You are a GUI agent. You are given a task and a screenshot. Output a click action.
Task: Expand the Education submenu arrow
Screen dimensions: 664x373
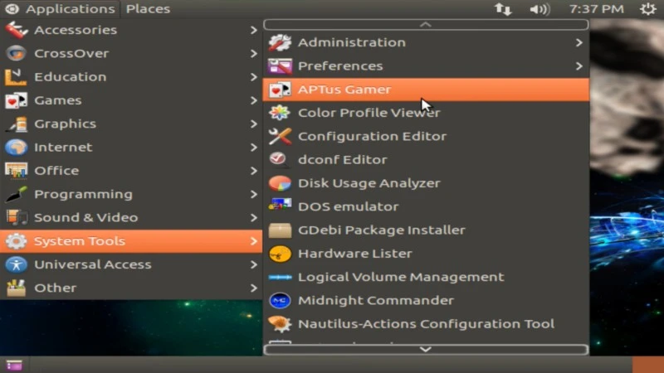(253, 77)
